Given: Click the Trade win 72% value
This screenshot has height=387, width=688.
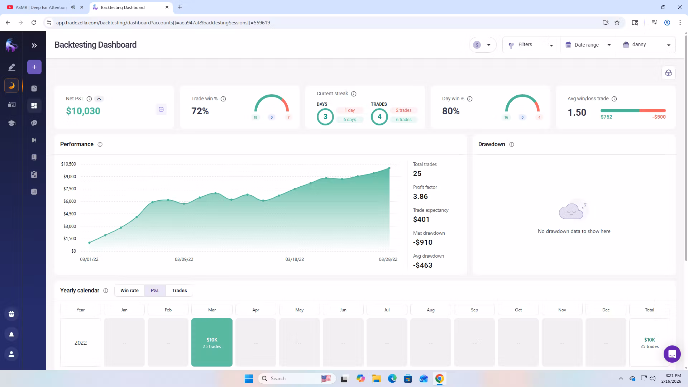Looking at the screenshot, I should (200, 111).
